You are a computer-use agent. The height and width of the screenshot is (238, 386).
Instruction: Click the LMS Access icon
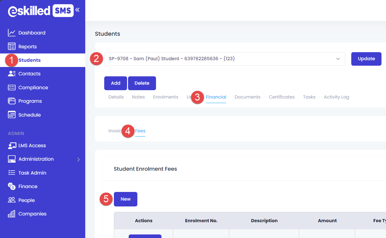pyautogui.click(x=12, y=146)
